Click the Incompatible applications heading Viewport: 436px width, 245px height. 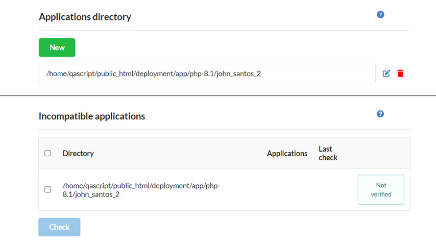click(92, 116)
